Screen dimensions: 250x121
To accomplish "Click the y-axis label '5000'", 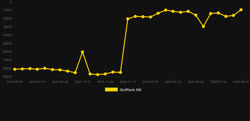I will pos(8,43).
